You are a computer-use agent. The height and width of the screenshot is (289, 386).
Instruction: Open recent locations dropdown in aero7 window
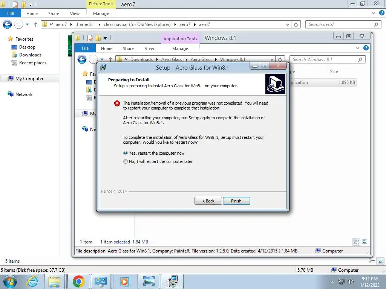click(27, 24)
